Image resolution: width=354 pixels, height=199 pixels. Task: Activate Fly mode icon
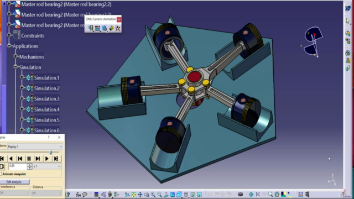(x=127, y=194)
